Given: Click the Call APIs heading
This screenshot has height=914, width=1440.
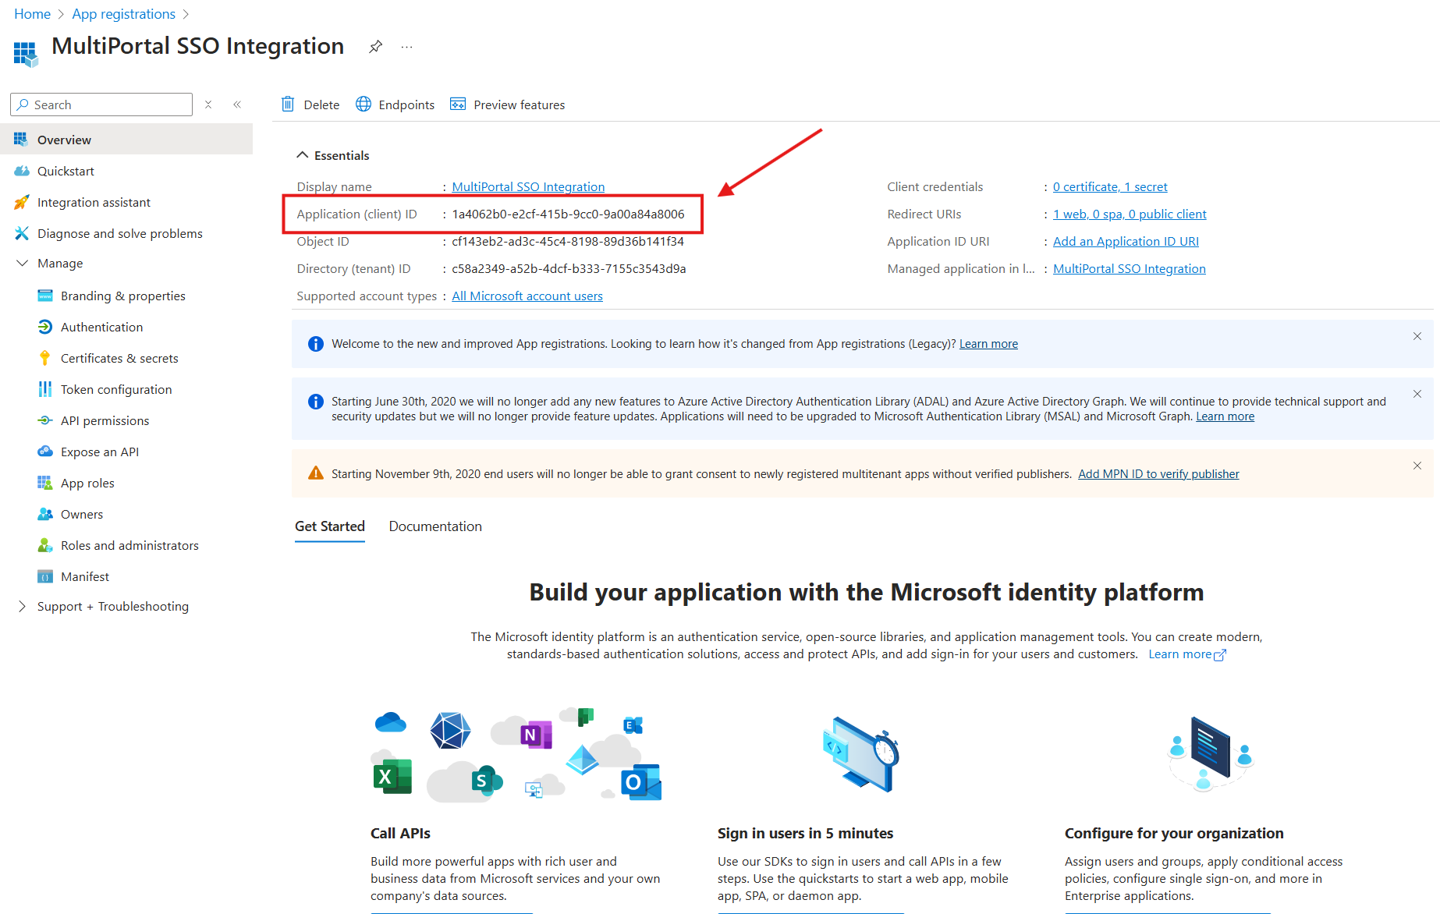Looking at the screenshot, I should [400, 833].
